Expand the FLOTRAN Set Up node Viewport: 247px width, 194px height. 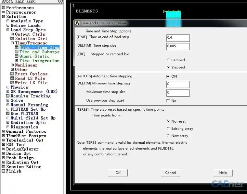(8, 109)
